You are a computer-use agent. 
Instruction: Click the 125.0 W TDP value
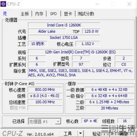coord(91,31)
